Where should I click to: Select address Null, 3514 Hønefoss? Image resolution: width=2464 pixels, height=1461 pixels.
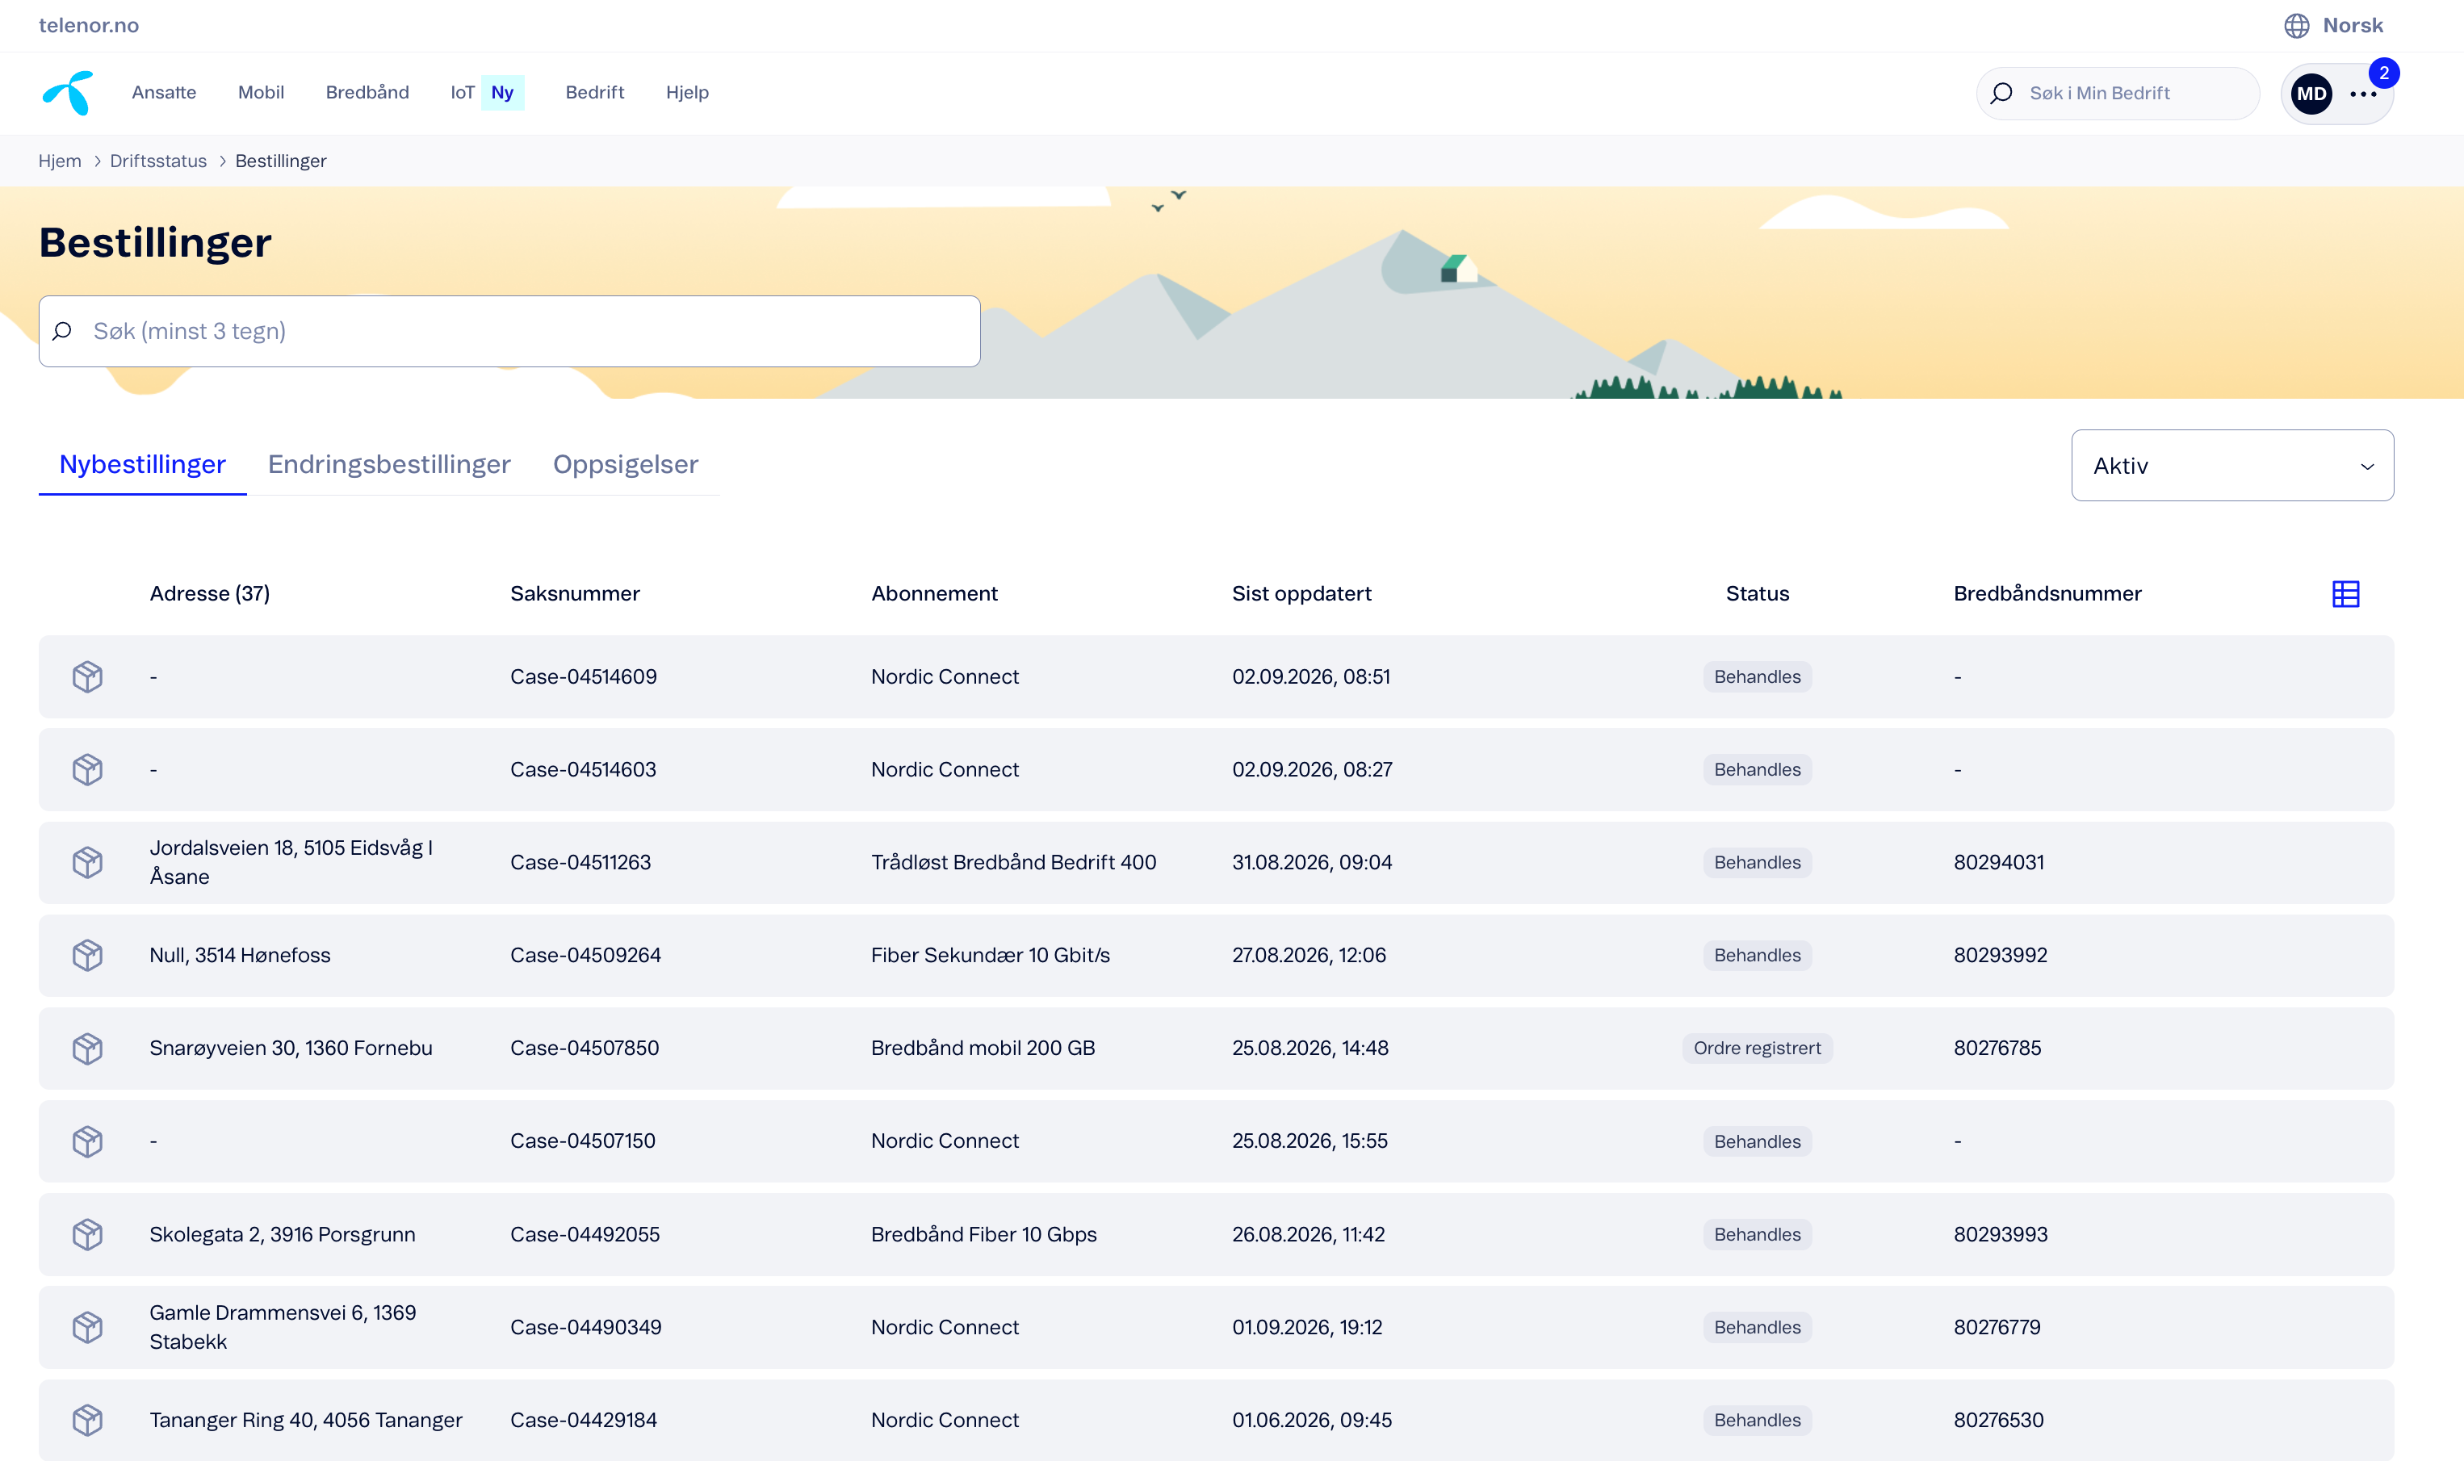(x=241, y=955)
